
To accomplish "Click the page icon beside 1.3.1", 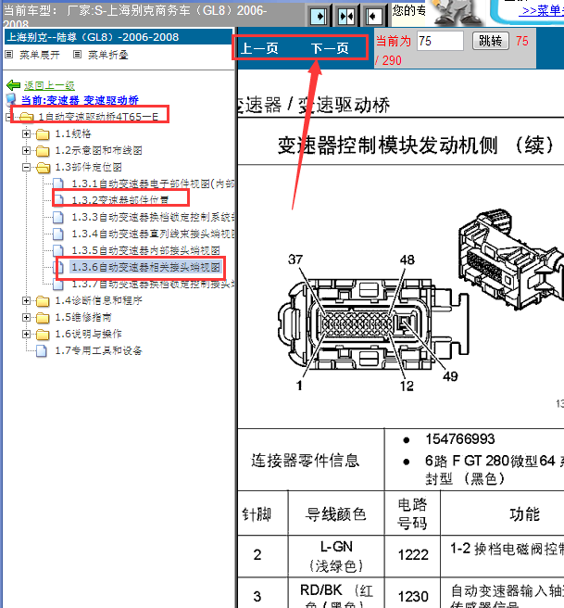I will pos(58,184).
